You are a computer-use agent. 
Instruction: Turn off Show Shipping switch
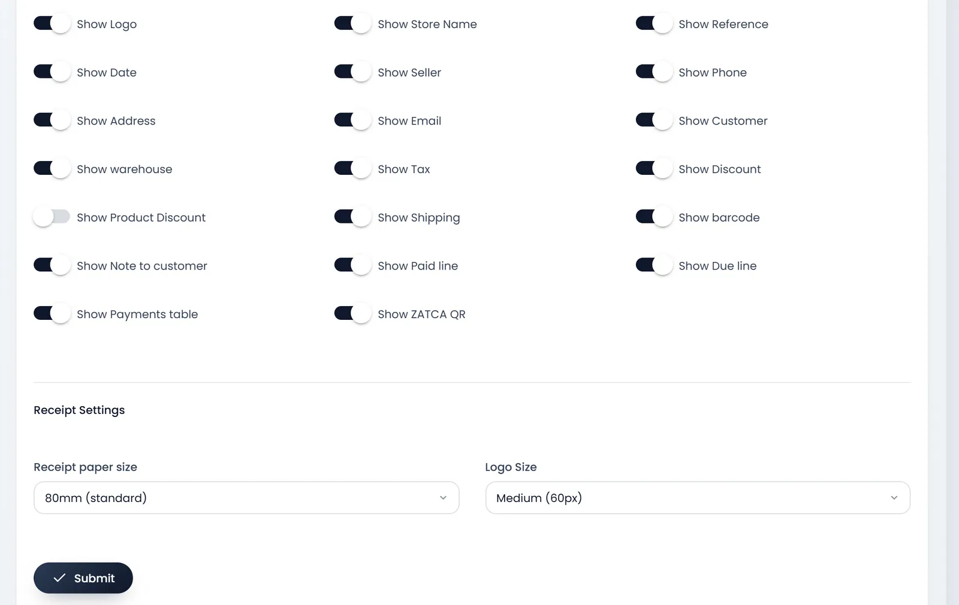(x=352, y=217)
